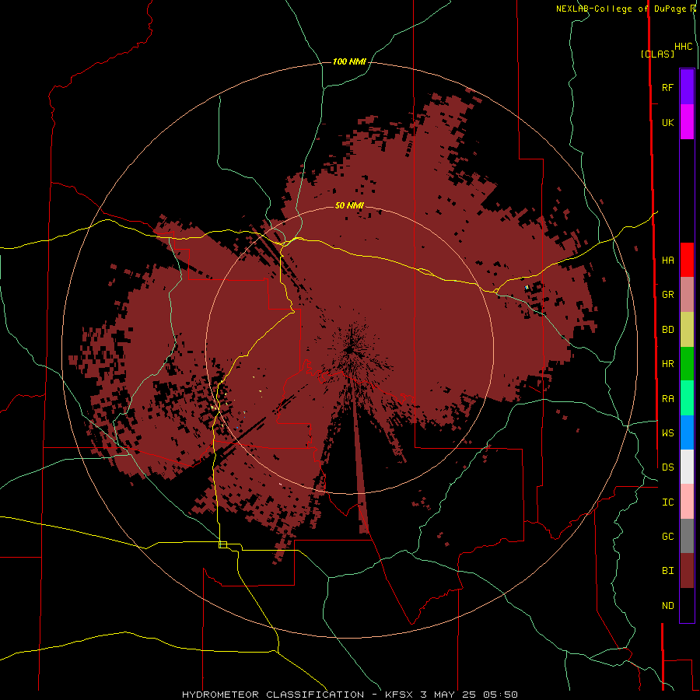Viewport: 700px width, 700px height.
Task: Click the RF purple legend swatch
Action: tap(687, 87)
